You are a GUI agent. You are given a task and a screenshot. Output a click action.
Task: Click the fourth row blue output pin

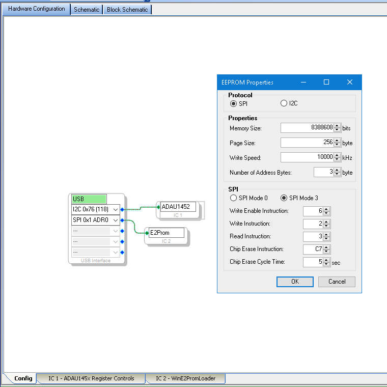[122, 242]
